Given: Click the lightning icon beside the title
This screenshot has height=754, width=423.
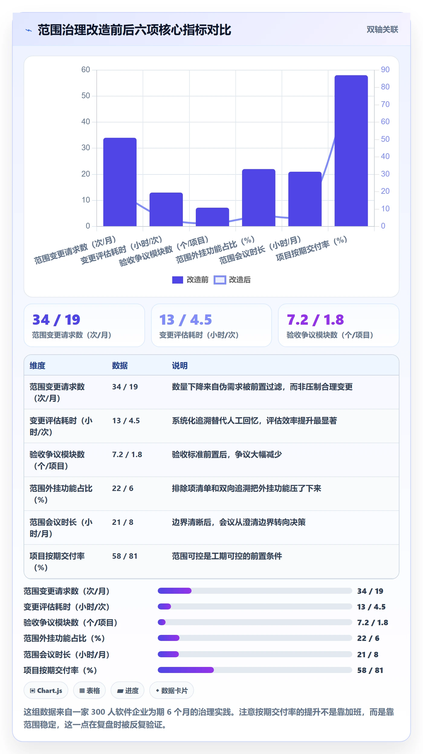Looking at the screenshot, I should (x=29, y=30).
